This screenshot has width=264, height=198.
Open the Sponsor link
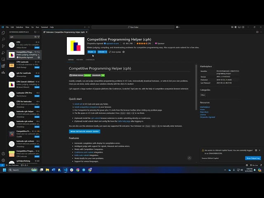(160, 43)
